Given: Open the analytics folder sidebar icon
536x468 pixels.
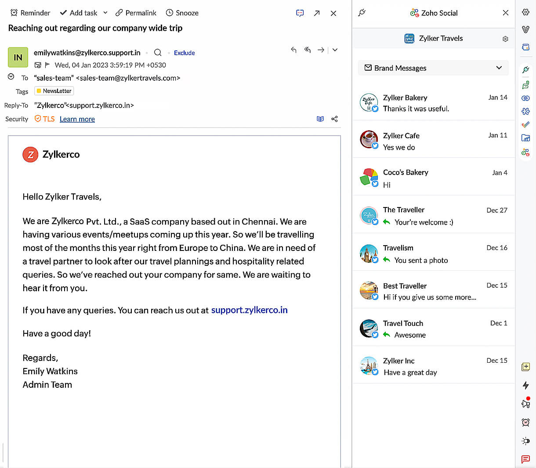Looking at the screenshot, I should tap(525, 138).
